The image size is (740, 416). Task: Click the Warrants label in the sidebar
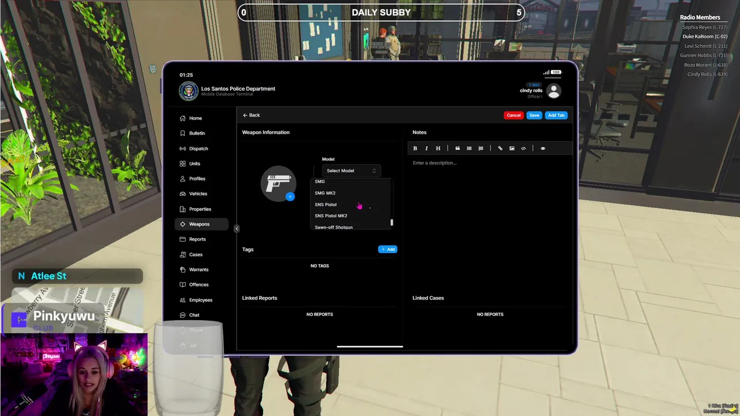tap(199, 270)
